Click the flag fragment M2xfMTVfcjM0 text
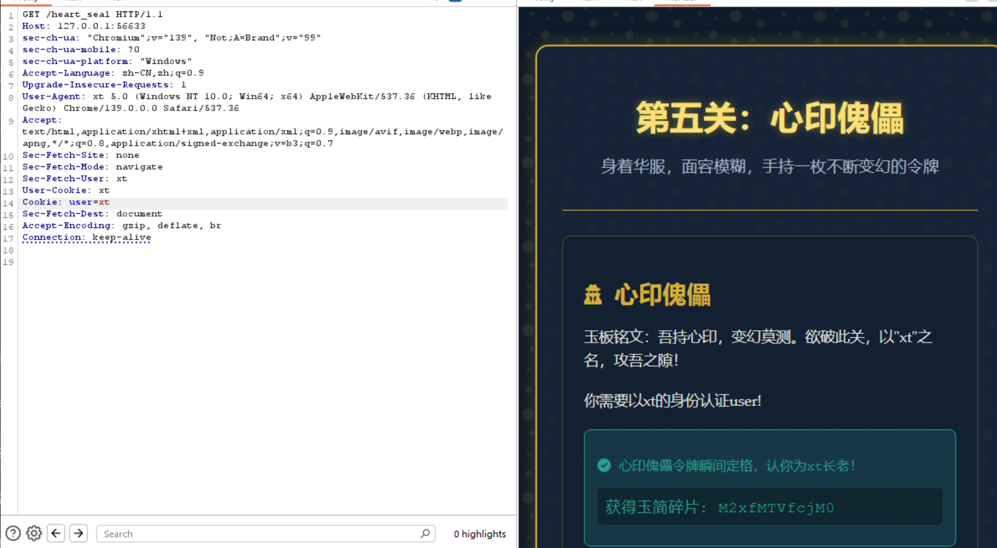Screen dimensions: 997x548 click(x=776, y=508)
